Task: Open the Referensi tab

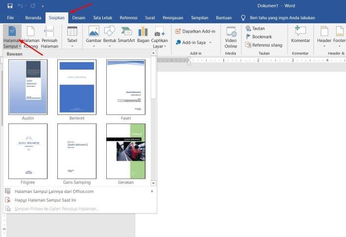Action: (129, 18)
